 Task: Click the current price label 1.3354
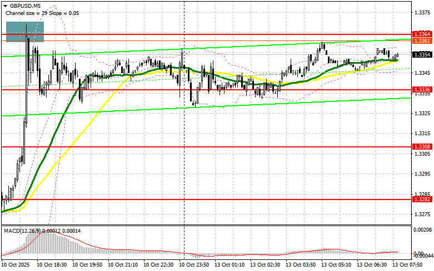(421, 54)
